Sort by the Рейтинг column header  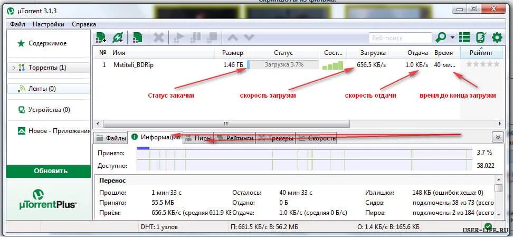coord(481,53)
